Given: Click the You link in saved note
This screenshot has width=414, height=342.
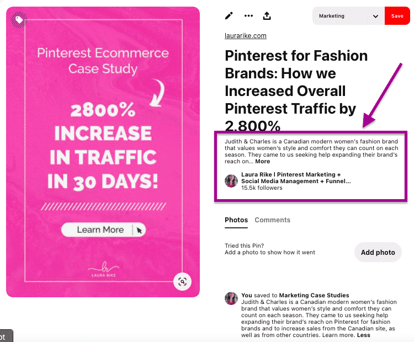Looking at the screenshot, I should (247, 295).
